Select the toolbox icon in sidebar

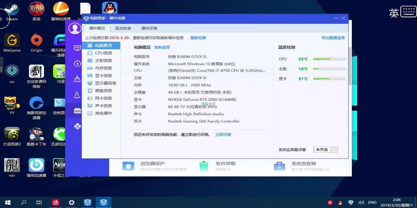coord(77,111)
